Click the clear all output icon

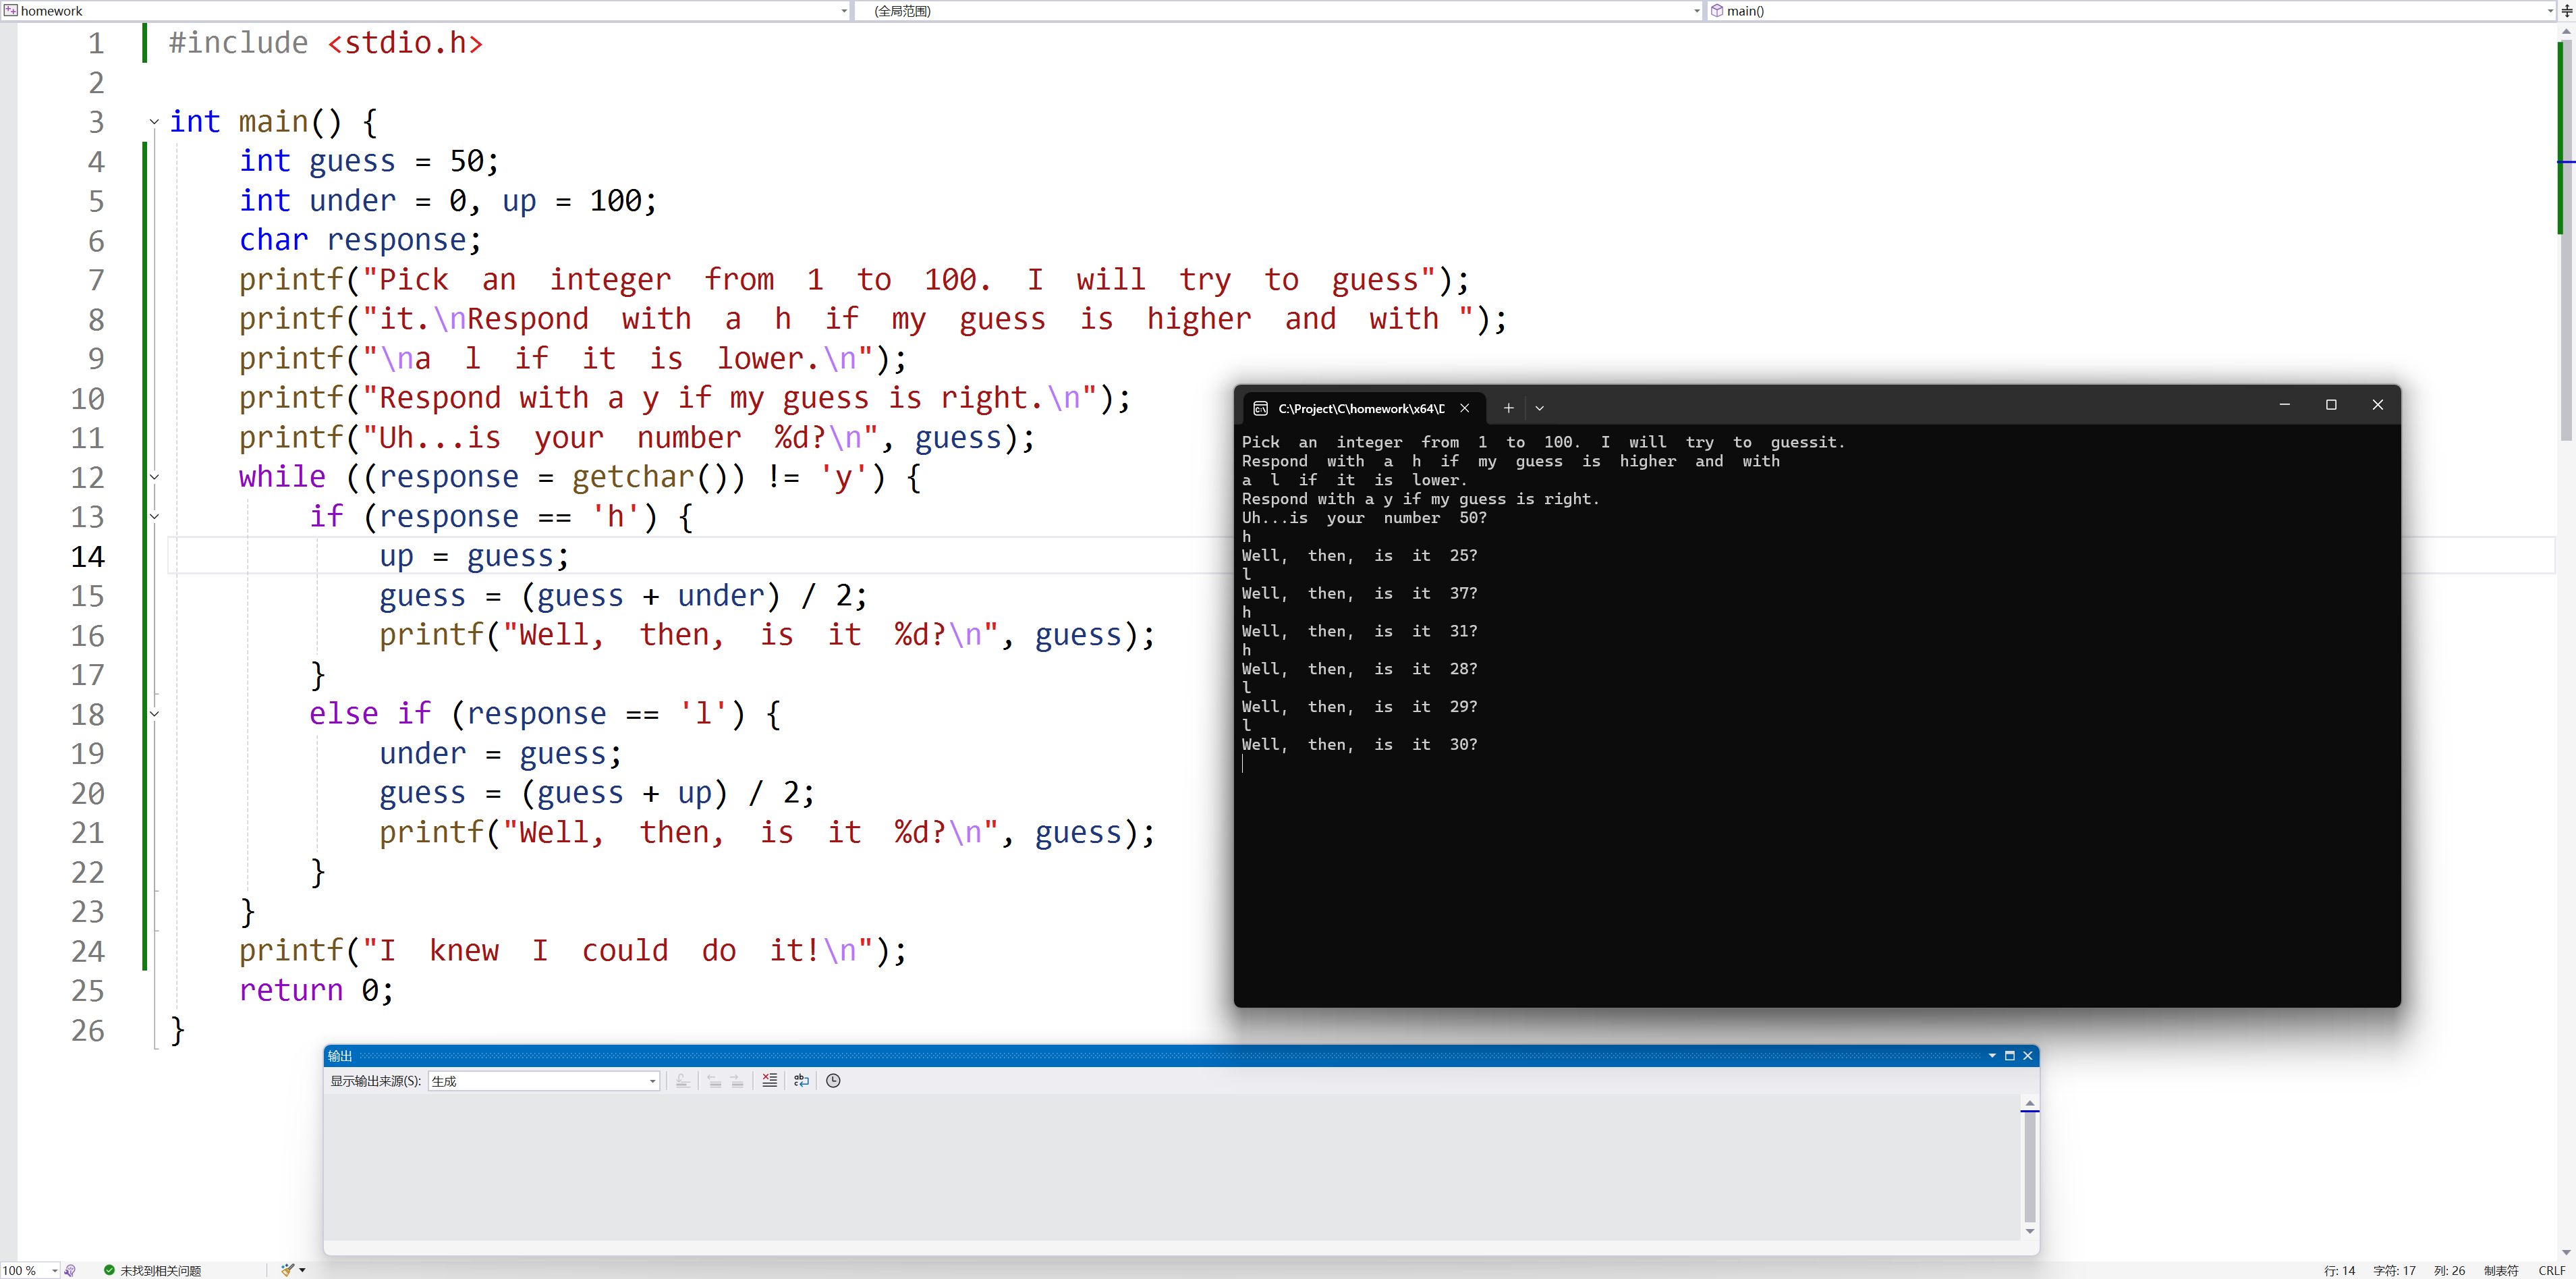pos(769,1080)
